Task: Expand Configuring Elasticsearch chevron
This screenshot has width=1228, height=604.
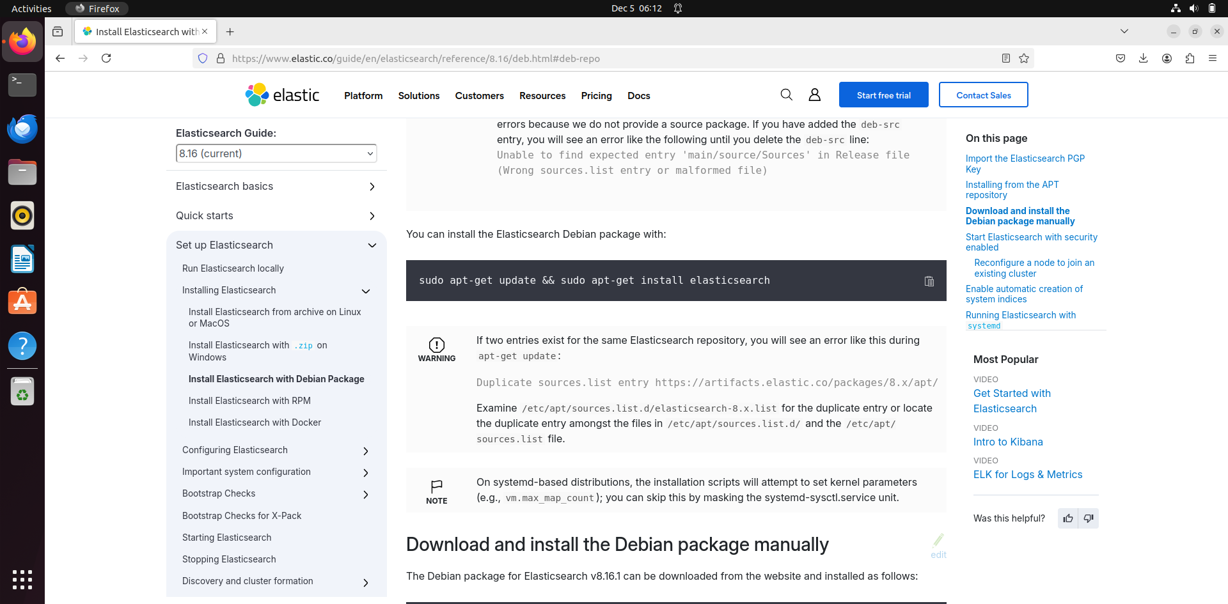Action: (366, 451)
